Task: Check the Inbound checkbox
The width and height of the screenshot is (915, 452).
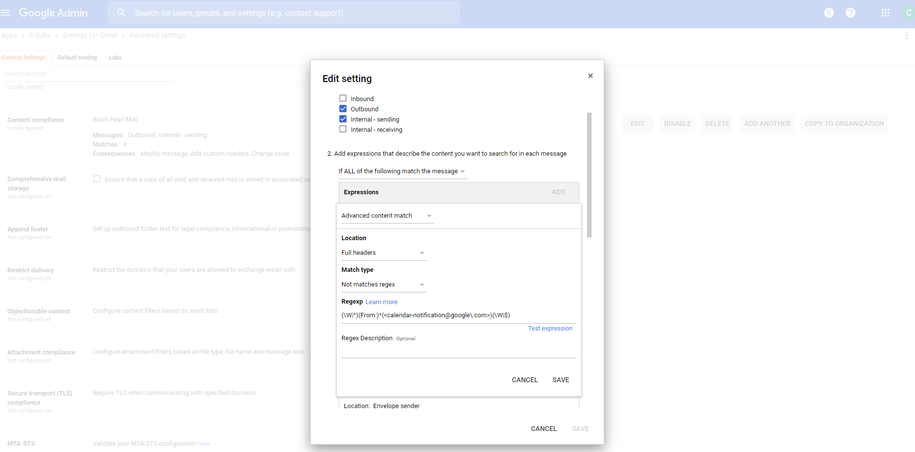Action: pos(343,99)
